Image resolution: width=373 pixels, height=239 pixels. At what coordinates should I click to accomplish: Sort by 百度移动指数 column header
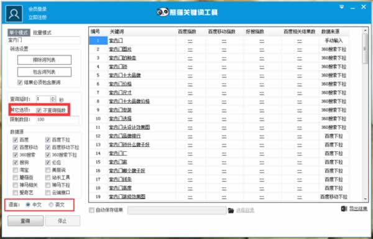(x=222, y=31)
